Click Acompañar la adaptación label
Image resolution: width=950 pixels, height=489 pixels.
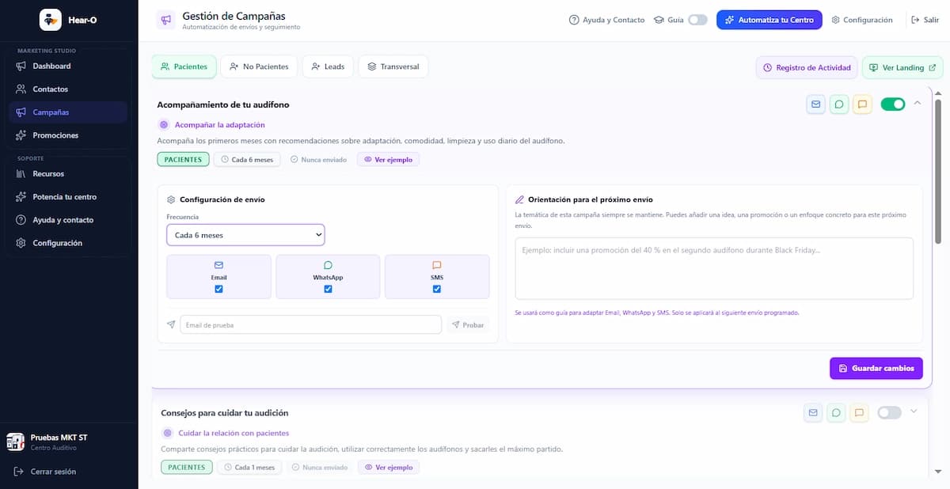(x=220, y=125)
